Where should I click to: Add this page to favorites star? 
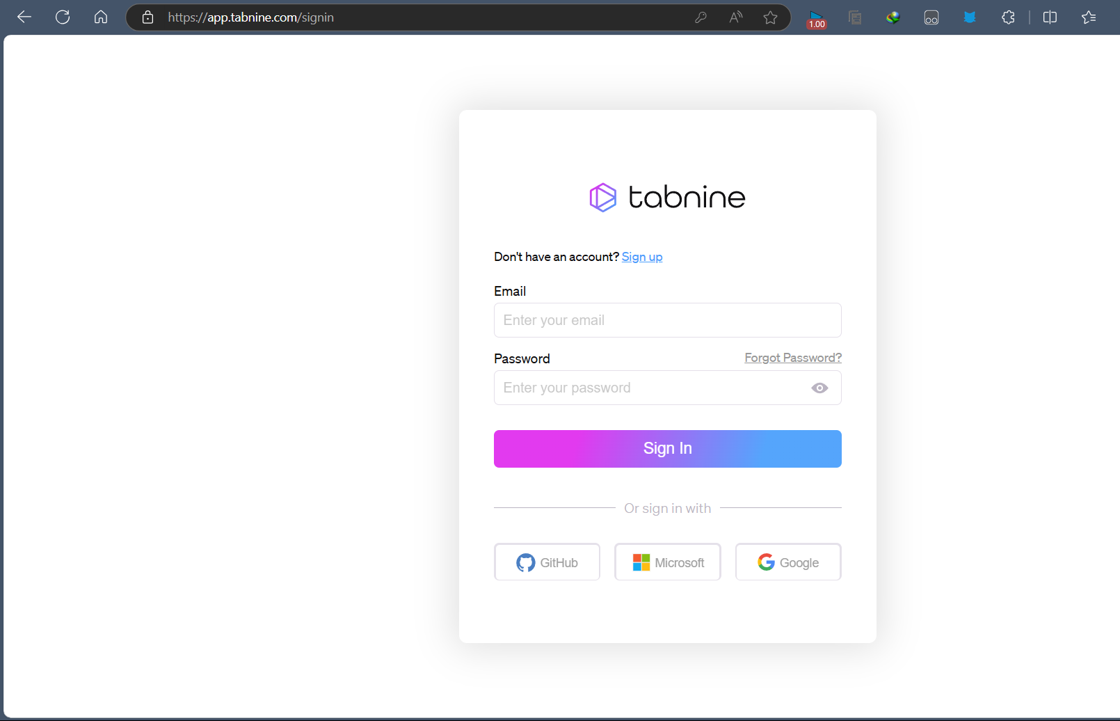click(770, 17)
